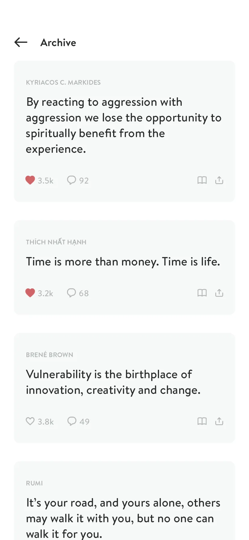Share the Time is more than money quote
The height and width of the screenshot is (540, 249).
click(x=219, y=293)
